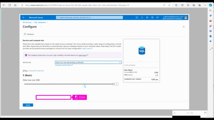Click the iorad URL in the address bar
Image resolution: width=214 pixels, height=120 pixels.
click(x=77, y=5)
